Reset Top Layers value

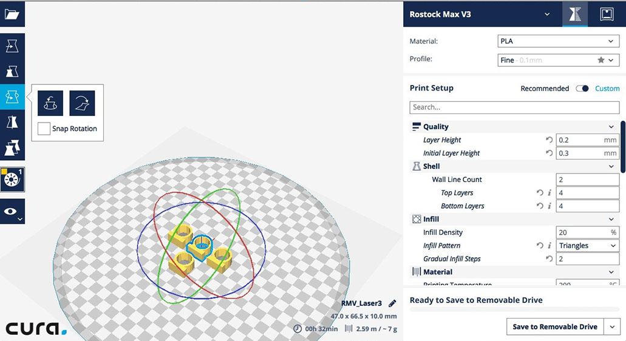540,192
